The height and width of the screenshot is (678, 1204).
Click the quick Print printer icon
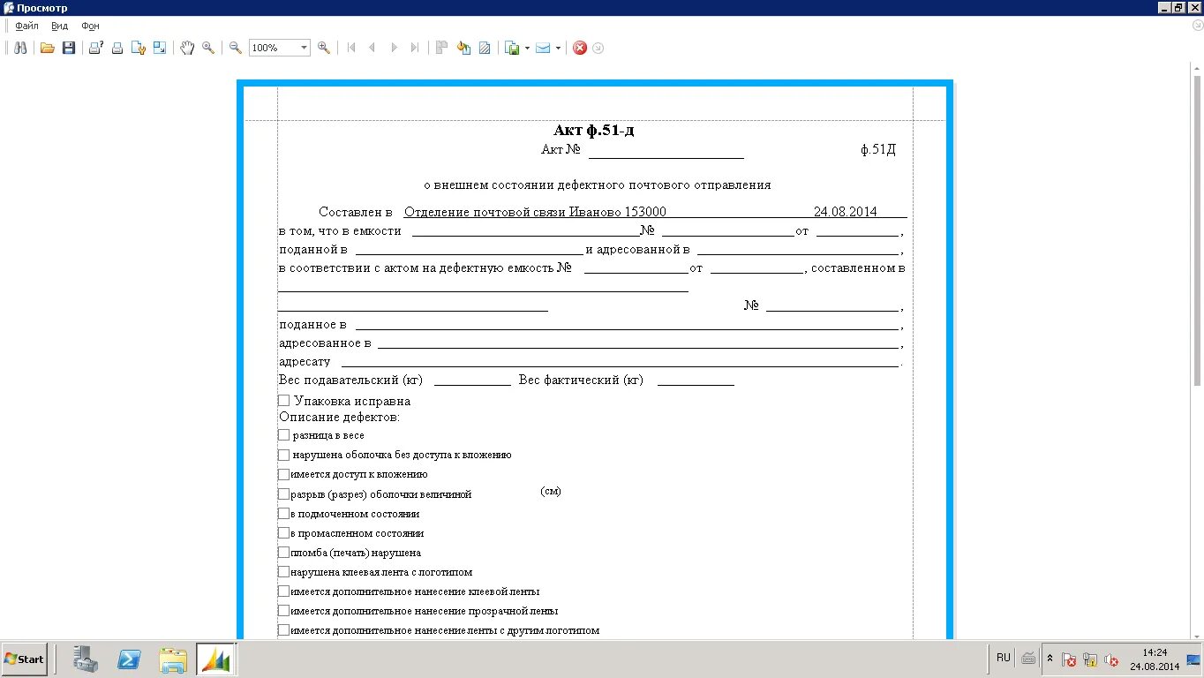[117, 48]
